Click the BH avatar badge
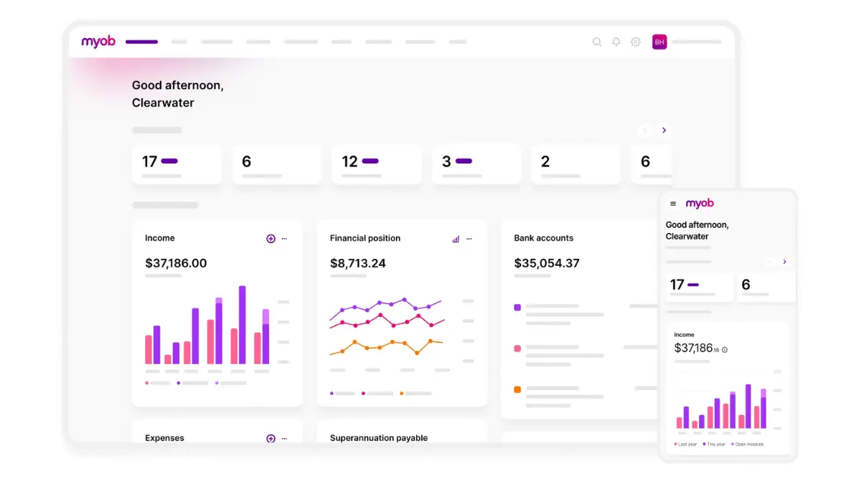Viewport: 861px width, 484px height. [659, 42]
